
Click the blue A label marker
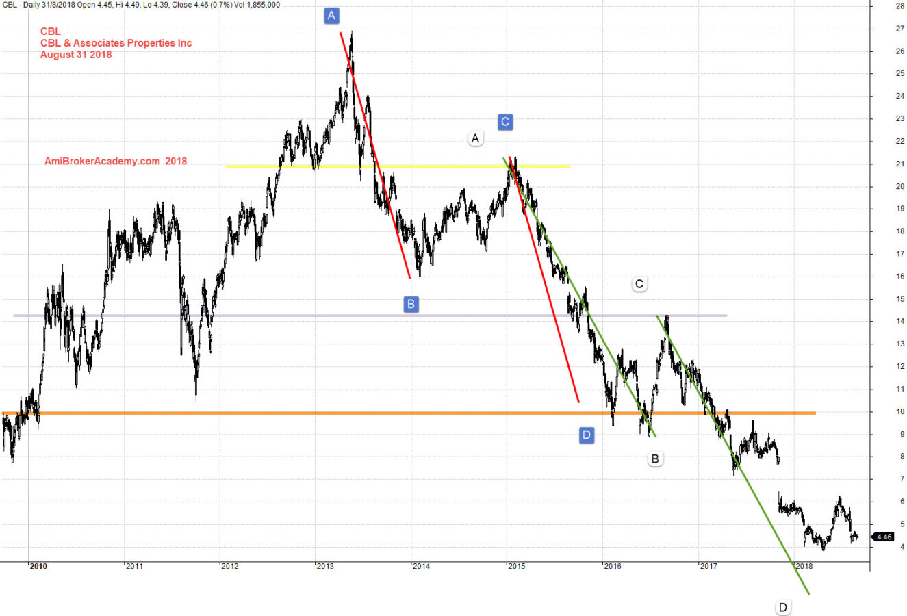[x=331, y=16]
